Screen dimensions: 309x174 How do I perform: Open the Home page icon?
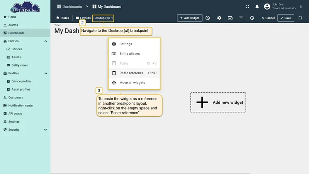[x=5, y=17]
